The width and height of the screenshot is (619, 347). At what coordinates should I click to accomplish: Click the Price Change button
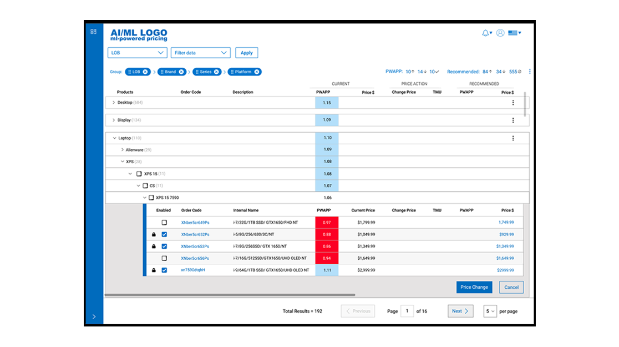tap(474, 288)
